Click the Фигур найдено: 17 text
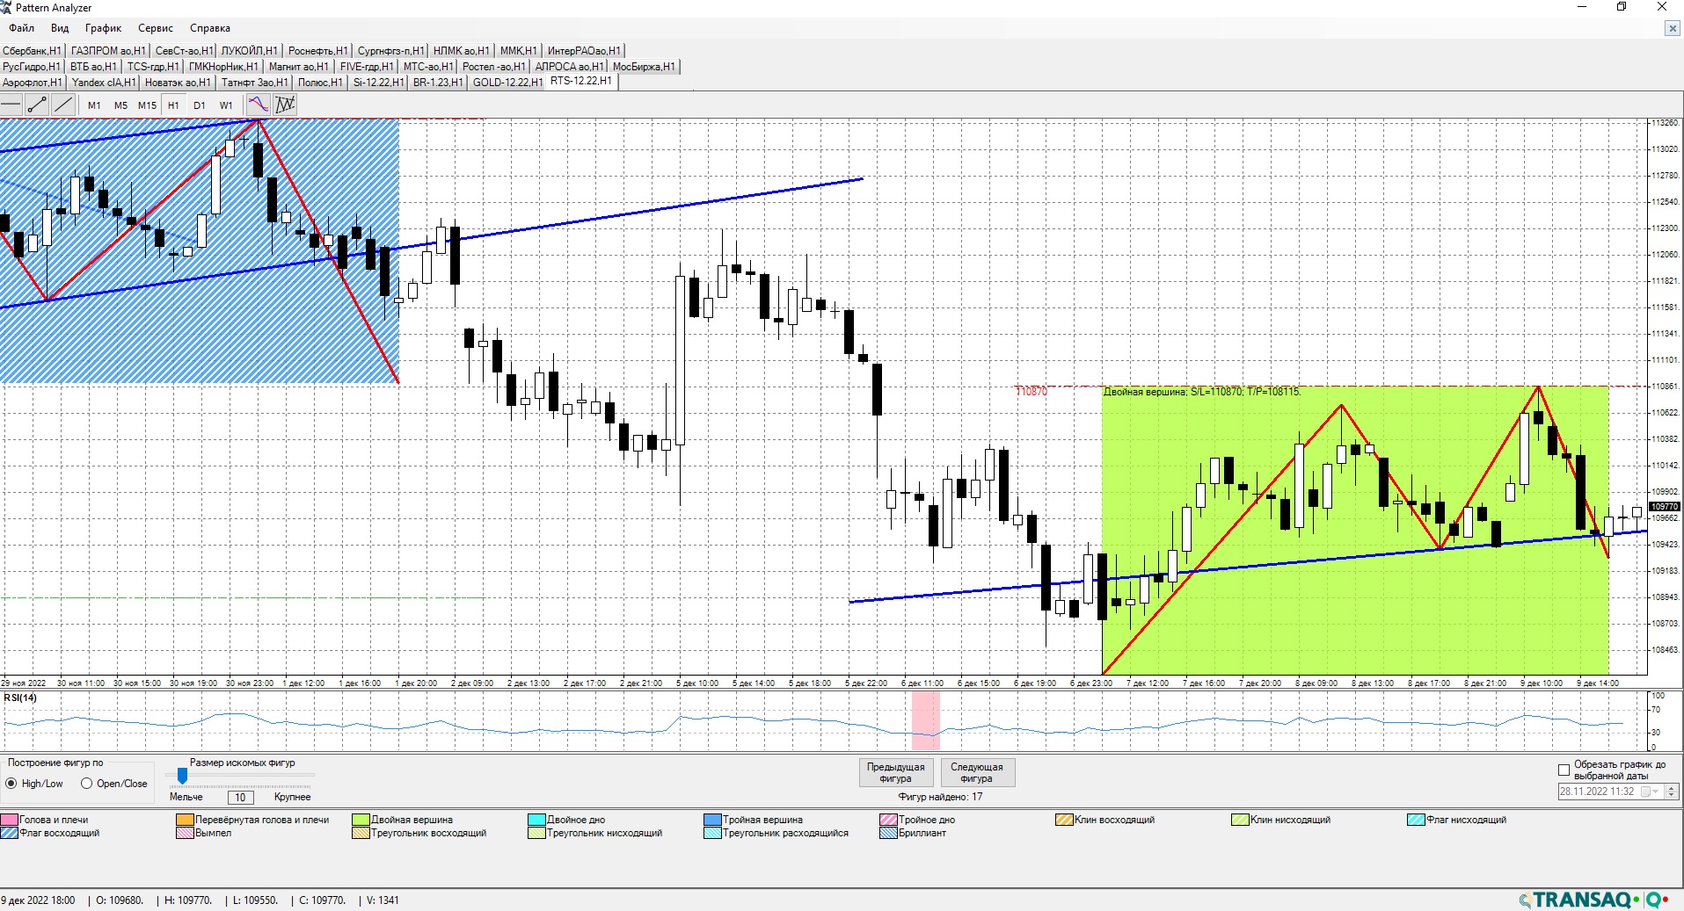The width and height of the screenshot is (1684, 911). pos(940,798)
